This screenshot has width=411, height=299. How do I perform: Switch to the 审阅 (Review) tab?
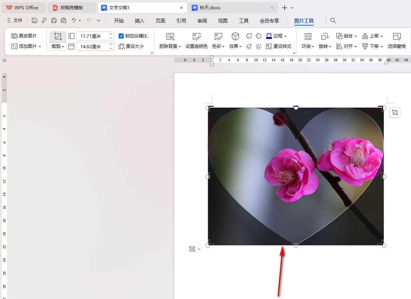pyautogui.click(x=202, y=21)
